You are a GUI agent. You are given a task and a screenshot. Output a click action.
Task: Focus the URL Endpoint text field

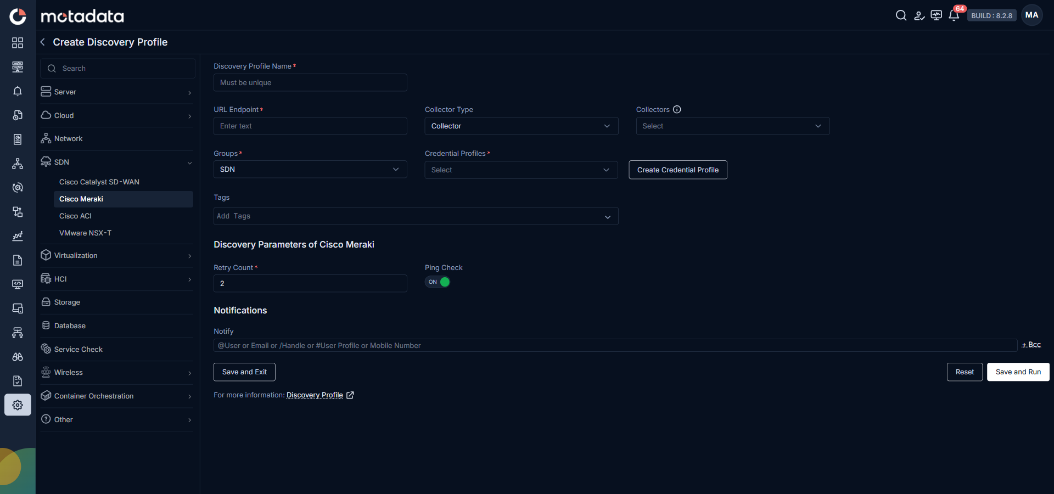coord(310,126)
